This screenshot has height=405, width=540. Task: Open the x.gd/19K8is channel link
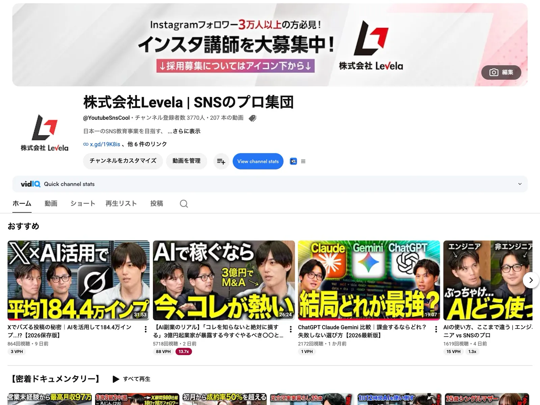[105, 144]
